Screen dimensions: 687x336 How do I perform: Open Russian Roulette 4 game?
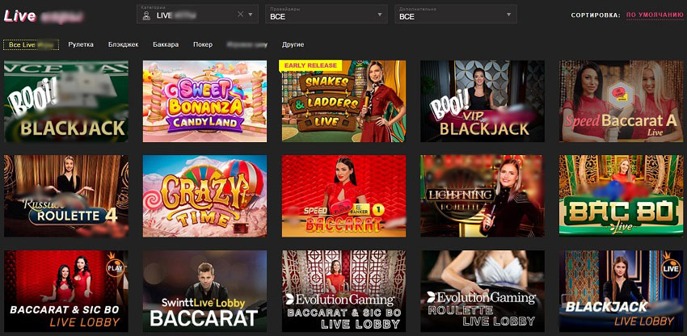tap(66, 195)
